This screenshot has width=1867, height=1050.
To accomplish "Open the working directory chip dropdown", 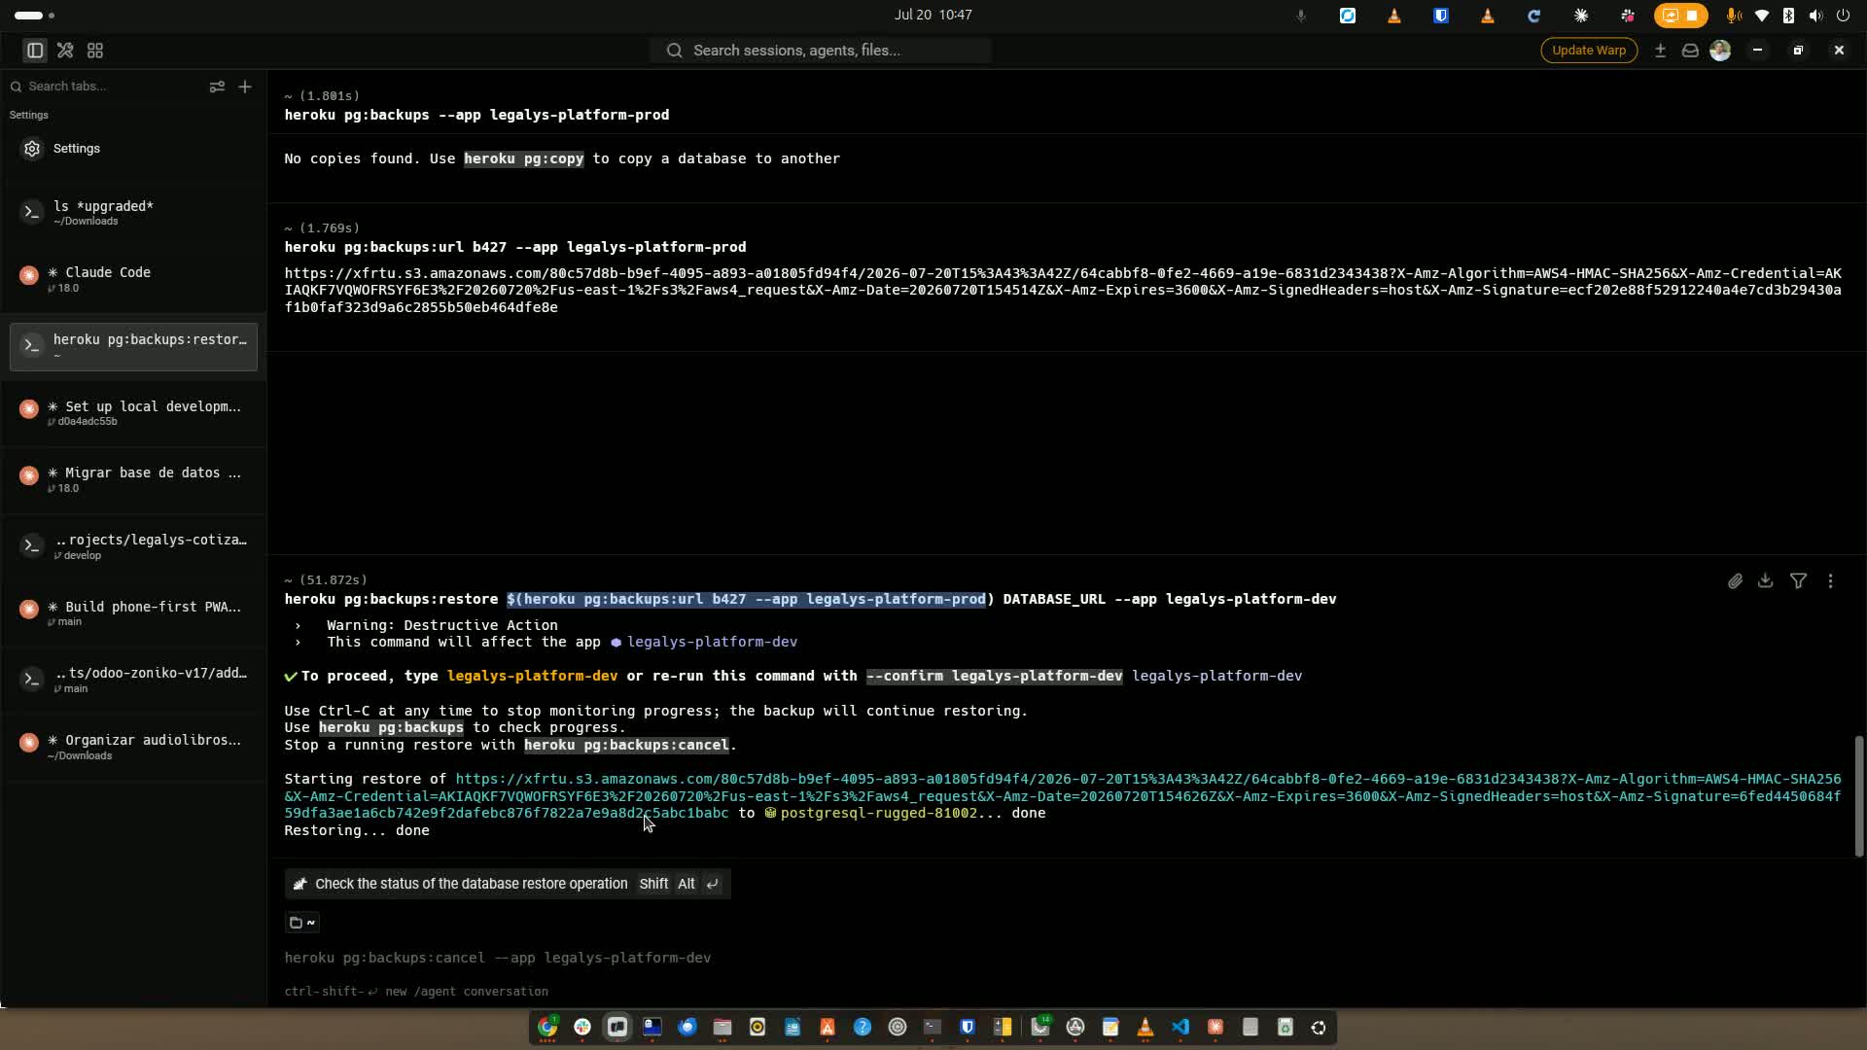I will pyautogui.click(x=302, y=923).
